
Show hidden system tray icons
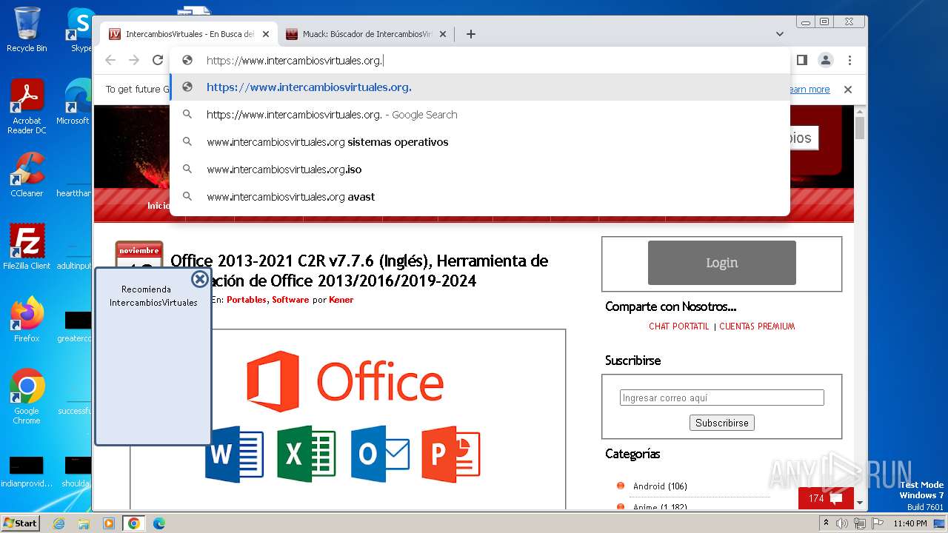coord(826,523)
